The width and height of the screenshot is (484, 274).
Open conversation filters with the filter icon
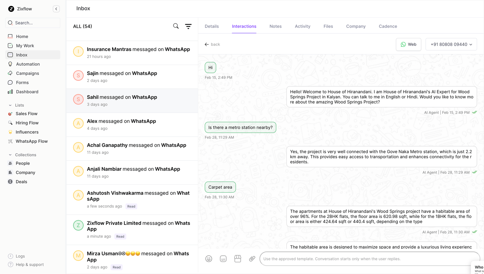pos(188,26)
